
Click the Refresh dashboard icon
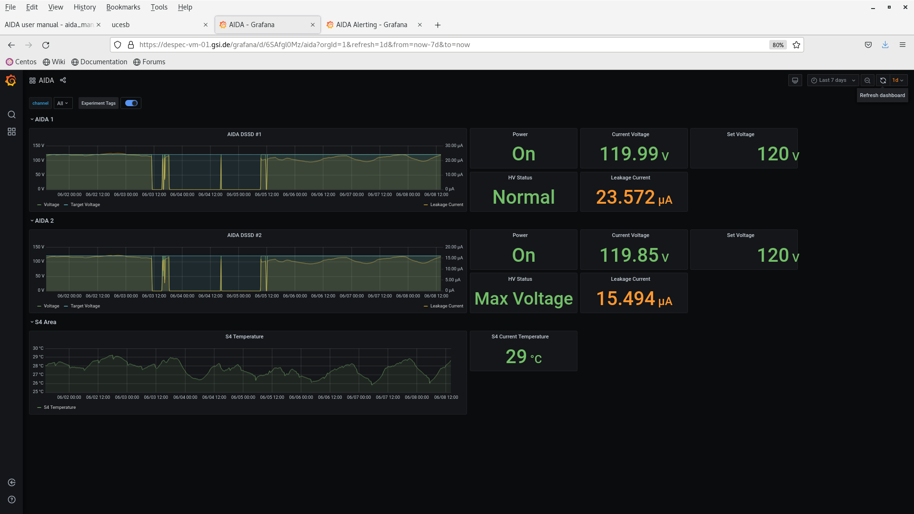point(883,80)
